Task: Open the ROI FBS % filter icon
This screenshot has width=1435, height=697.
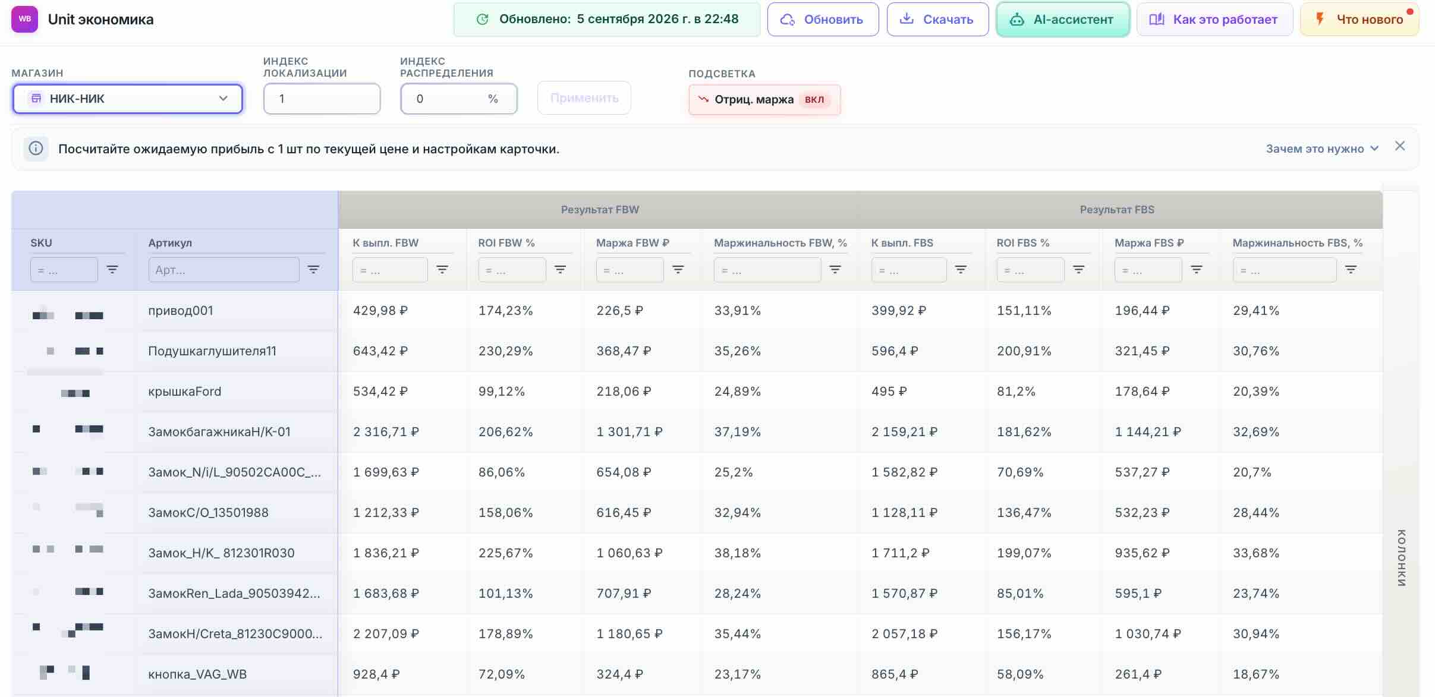Action: point(1079,270)
